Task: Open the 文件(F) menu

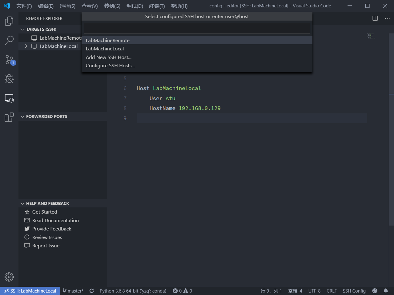Action: 24,6
